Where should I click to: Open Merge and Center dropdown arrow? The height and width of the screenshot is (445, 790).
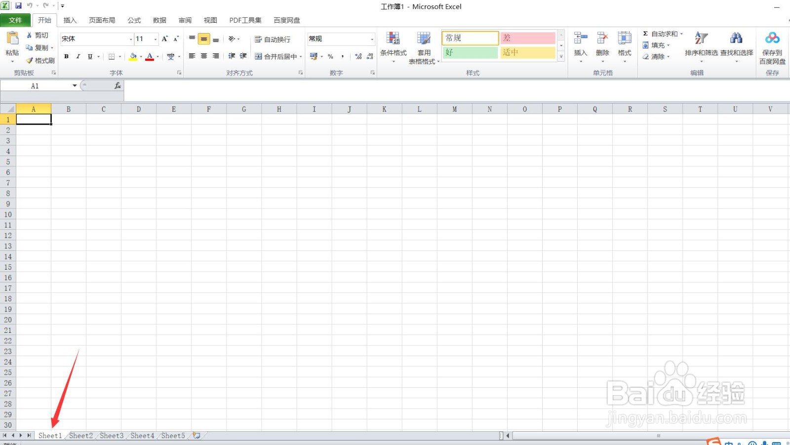(301, 56)
